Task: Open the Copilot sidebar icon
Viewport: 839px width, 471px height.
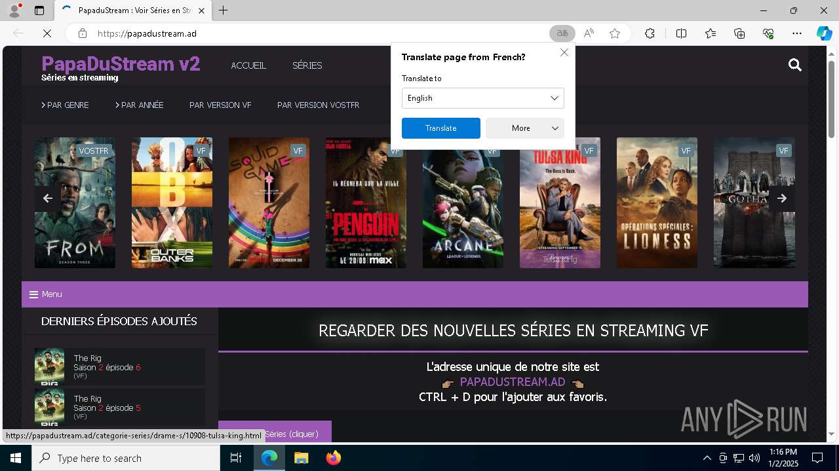Action: point(824,33)
